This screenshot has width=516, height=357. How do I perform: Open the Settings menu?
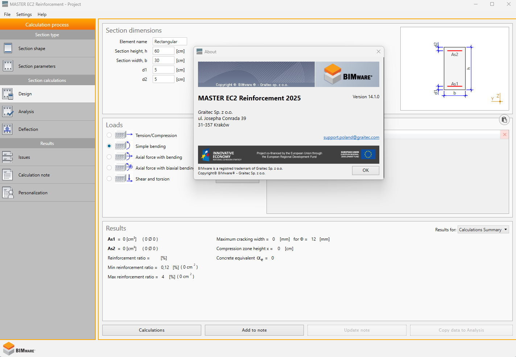click(x=24, y=14)
